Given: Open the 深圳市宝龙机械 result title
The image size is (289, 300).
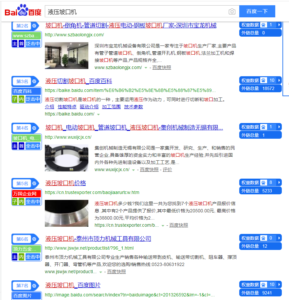Looking at the screenshot, I should coord(131,26).
